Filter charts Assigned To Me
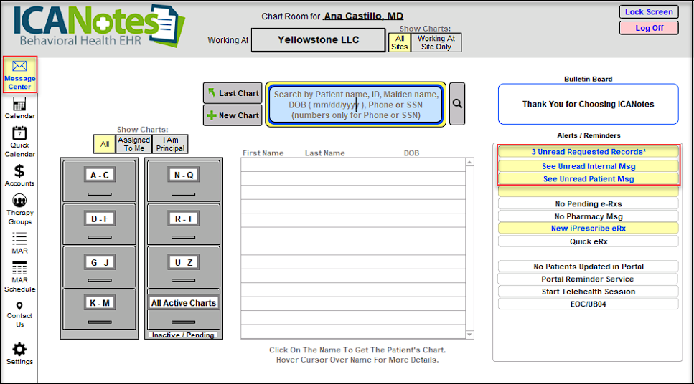 point(133,144)
